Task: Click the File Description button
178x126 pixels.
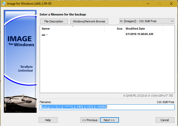Action: 54,21
